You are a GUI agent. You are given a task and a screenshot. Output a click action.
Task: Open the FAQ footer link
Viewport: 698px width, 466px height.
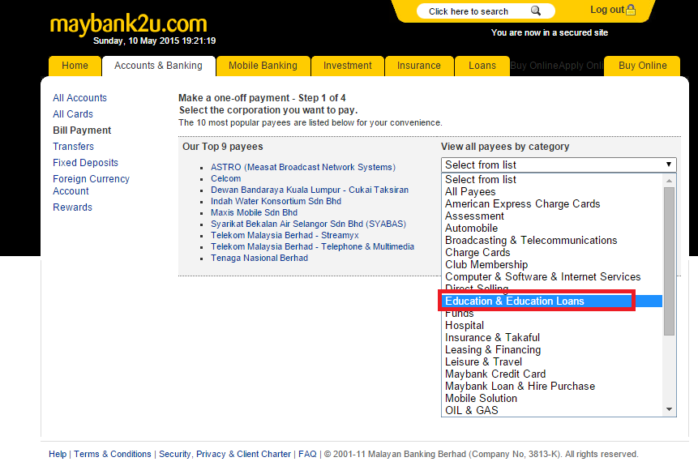[307, 454]
